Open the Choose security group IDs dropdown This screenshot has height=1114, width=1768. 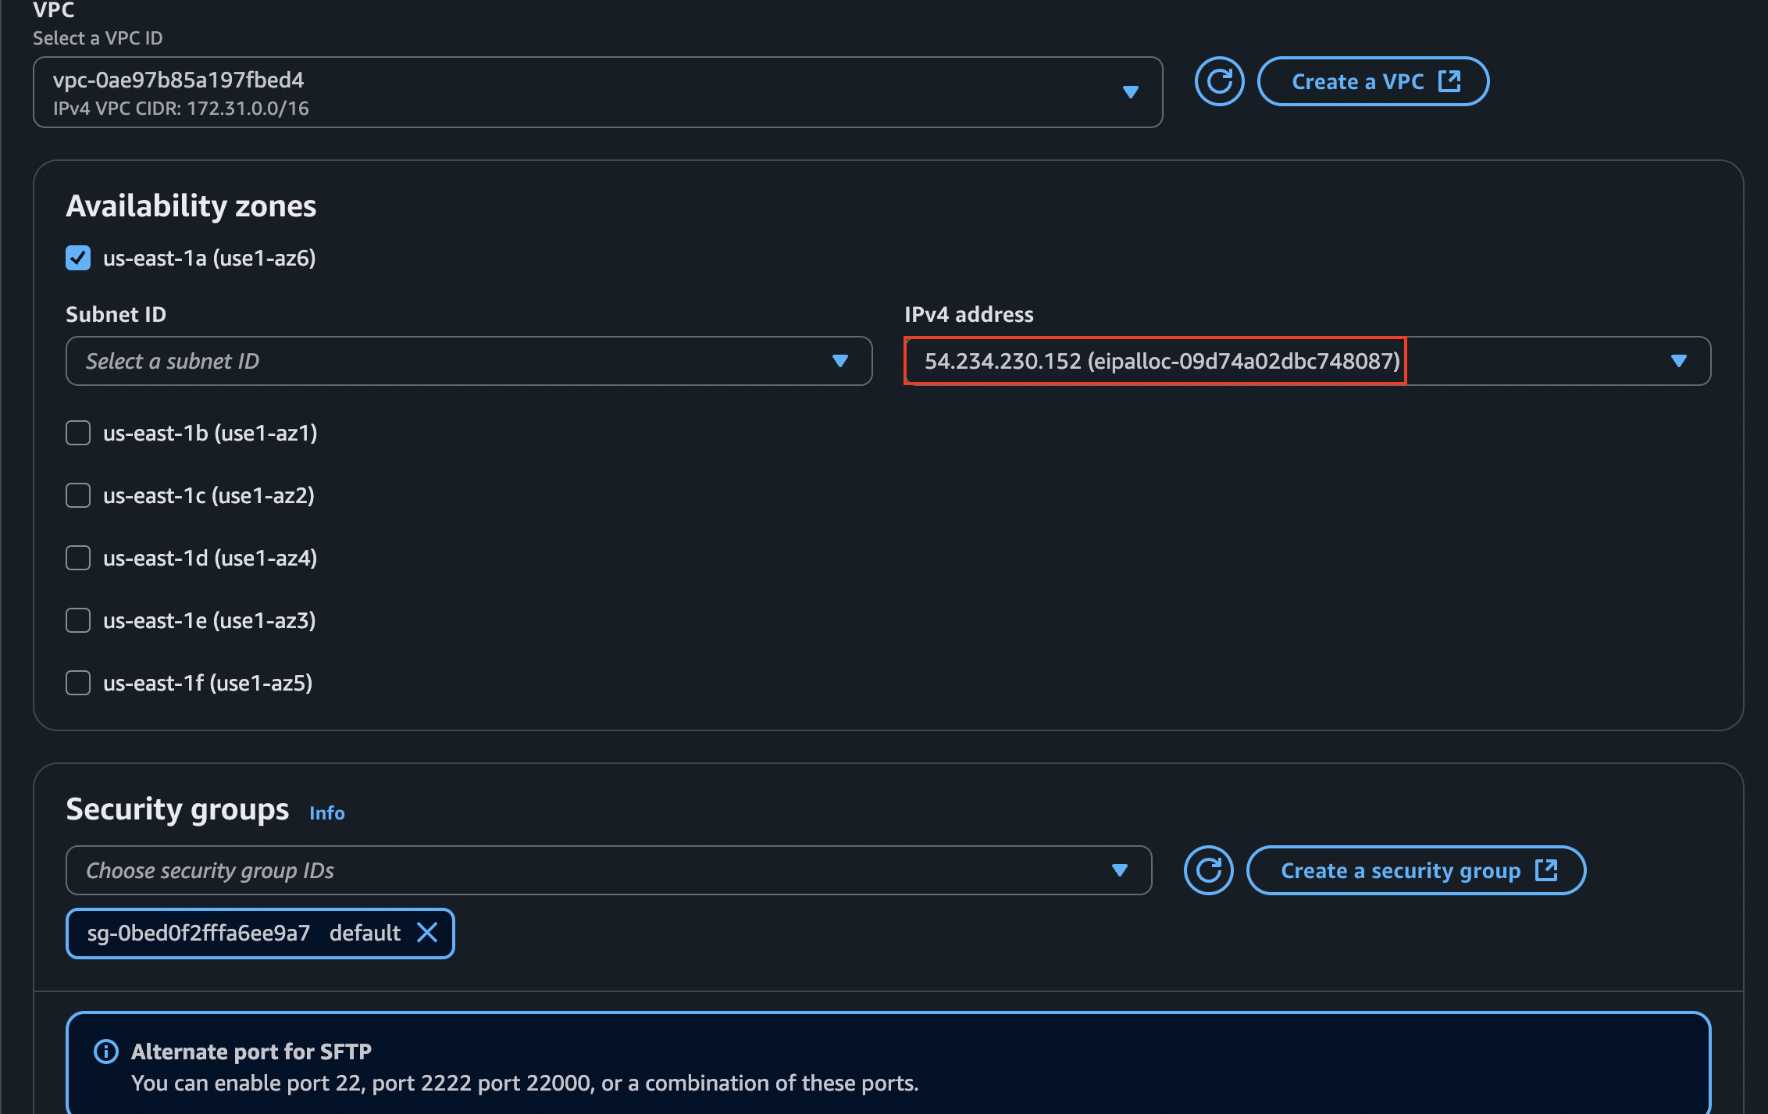tap(1121, 869)
